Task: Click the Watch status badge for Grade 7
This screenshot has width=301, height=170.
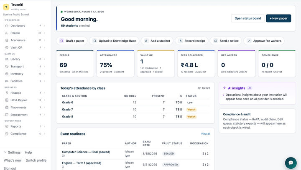Action: tap(191, 110)
